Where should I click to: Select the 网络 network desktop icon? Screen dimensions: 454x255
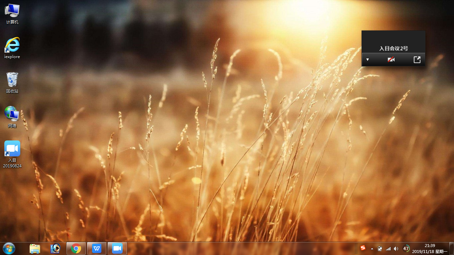[12, 117]
